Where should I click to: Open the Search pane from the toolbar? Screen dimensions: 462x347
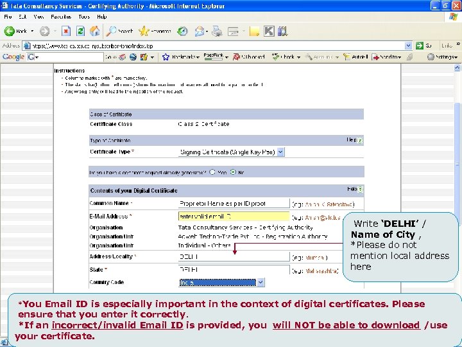(119, 31)
